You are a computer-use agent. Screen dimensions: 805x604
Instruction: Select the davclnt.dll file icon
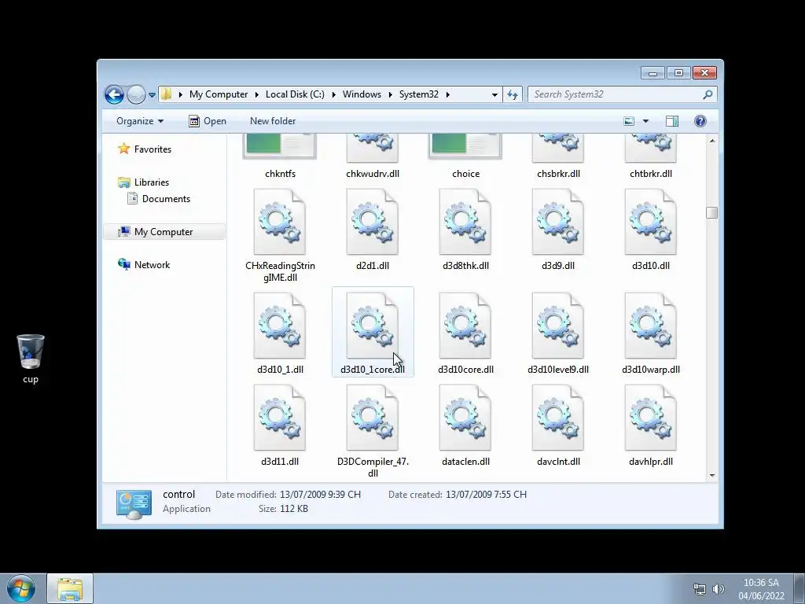click(558, 418)
